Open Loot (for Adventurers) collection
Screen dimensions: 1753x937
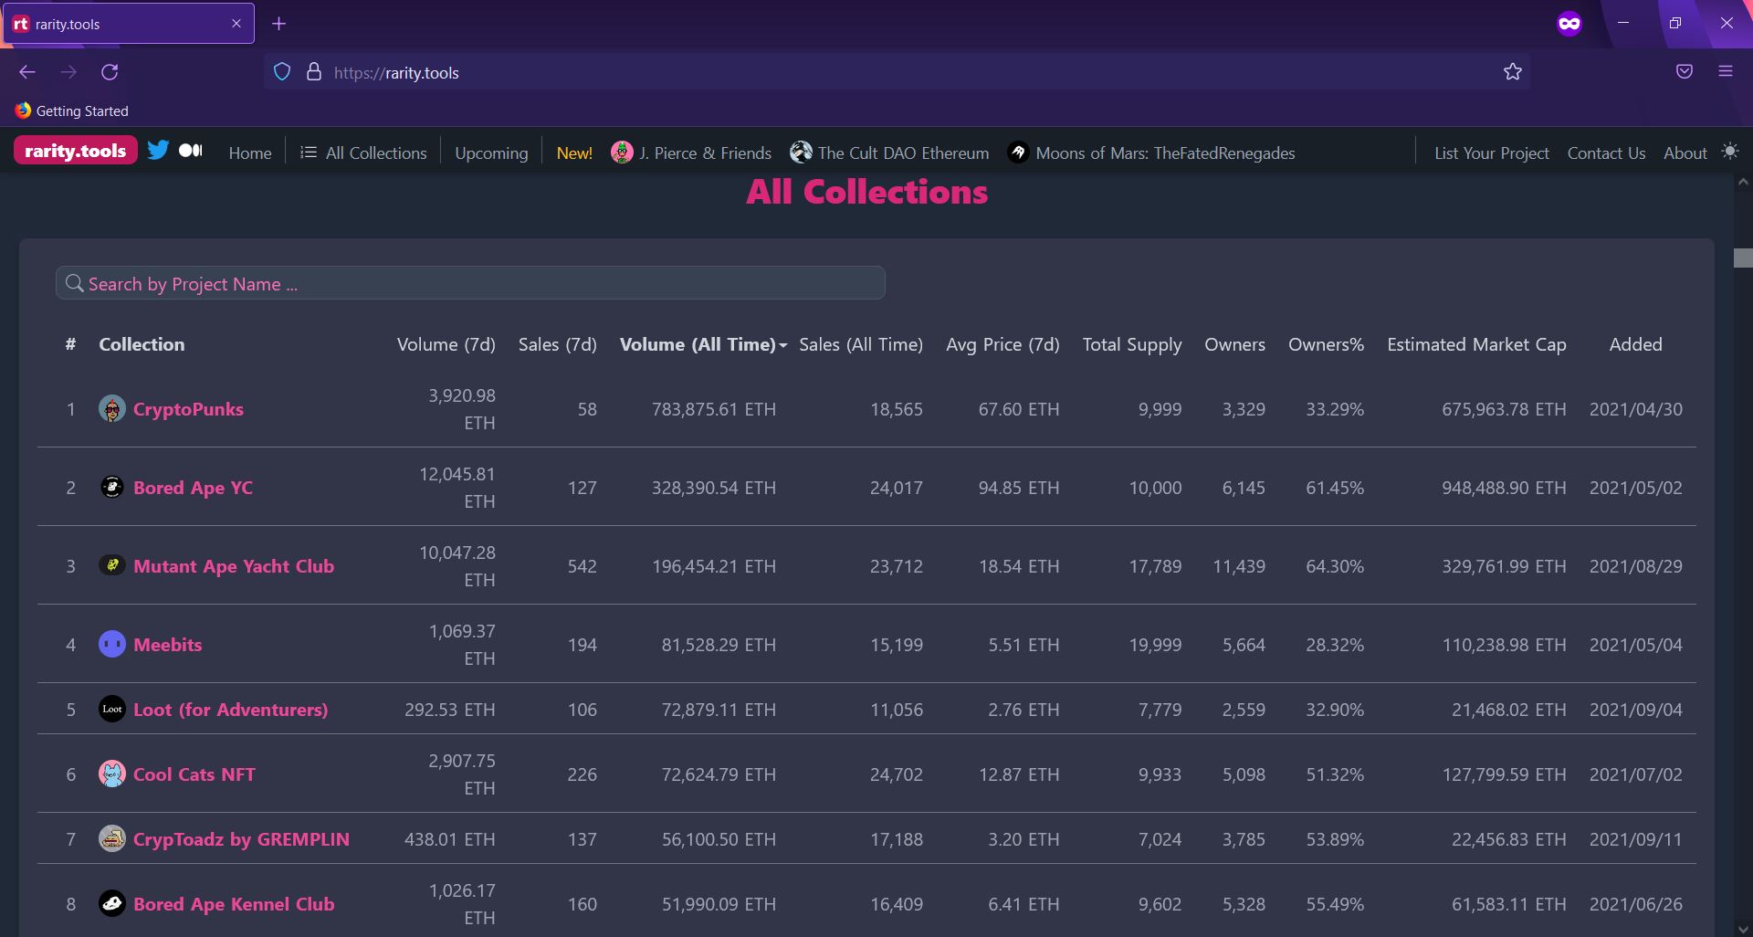230,710
